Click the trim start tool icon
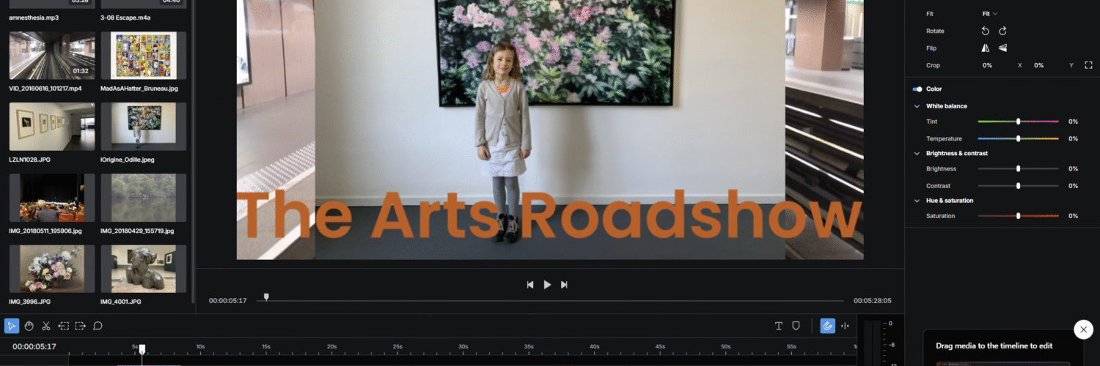 pos(64,326)
